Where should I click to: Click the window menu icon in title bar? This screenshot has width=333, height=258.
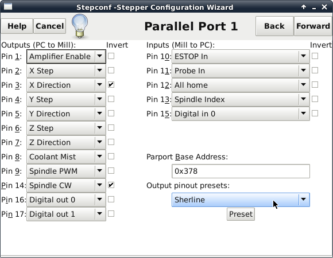[8, 6]
